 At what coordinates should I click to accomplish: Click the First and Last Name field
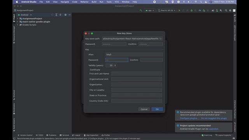pos(137,73)
